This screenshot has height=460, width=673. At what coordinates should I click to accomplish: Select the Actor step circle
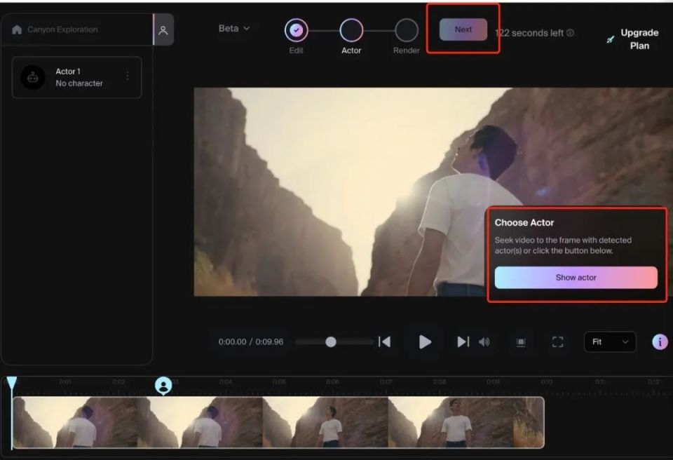coord(351,30)
